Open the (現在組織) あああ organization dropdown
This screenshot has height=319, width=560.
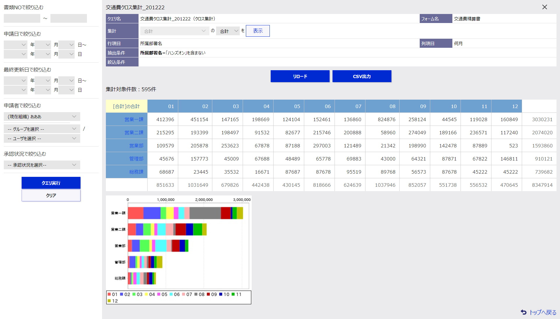[x=42, y=117]
